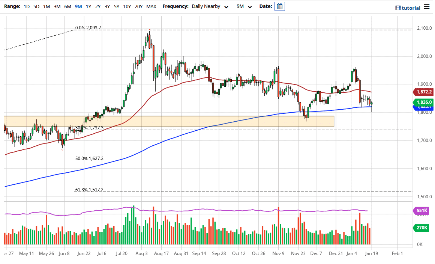Switch to the MAX range tab
Screen dimensions: 435x264
pyautogui.click(x=151, y=6)
